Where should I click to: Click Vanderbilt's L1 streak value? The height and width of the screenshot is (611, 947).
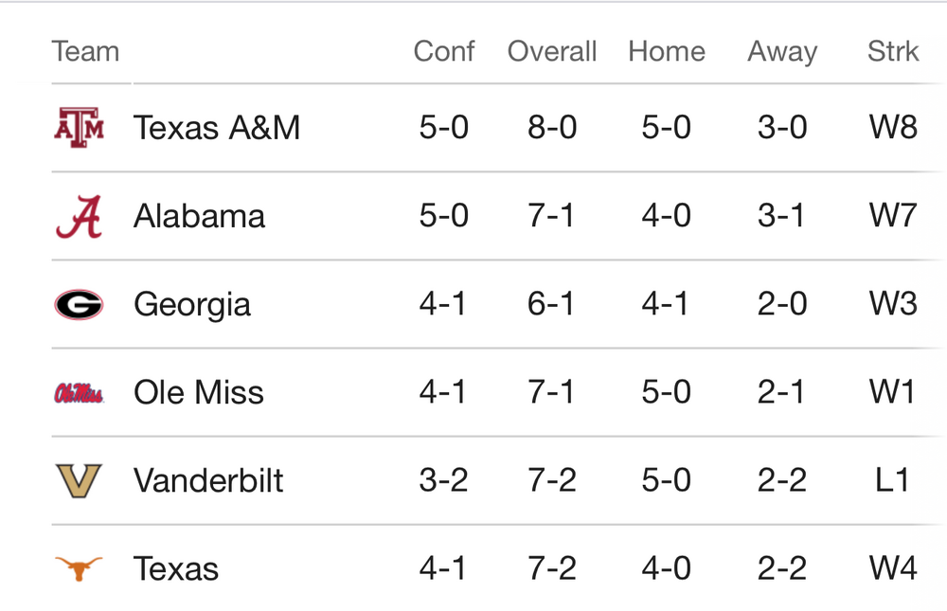pyautogui.click(x=893, y=480)
